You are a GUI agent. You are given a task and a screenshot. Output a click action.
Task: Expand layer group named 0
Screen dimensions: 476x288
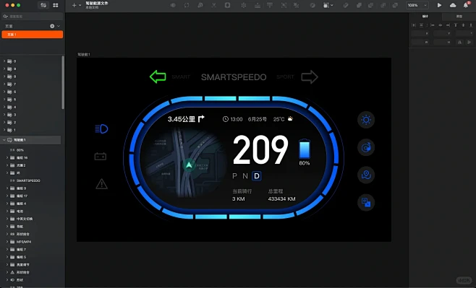[4, 61]
